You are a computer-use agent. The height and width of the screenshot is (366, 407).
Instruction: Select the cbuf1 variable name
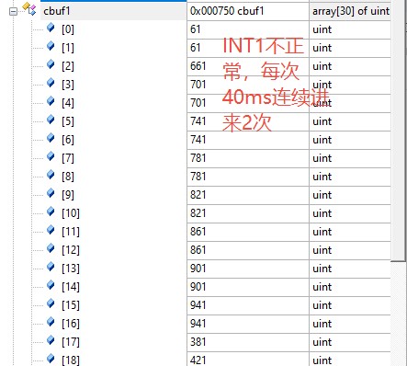[57, 11]
